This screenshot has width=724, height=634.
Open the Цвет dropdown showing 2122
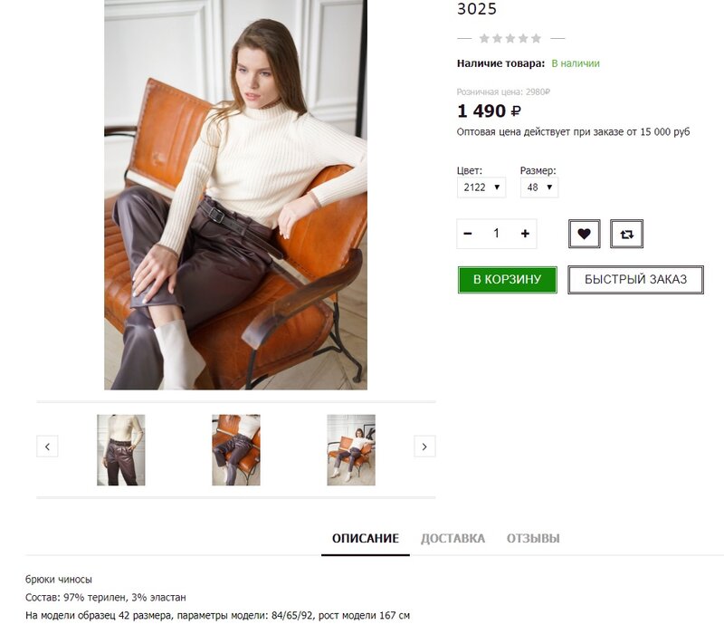pyautogui.click(x=481, y=187)
